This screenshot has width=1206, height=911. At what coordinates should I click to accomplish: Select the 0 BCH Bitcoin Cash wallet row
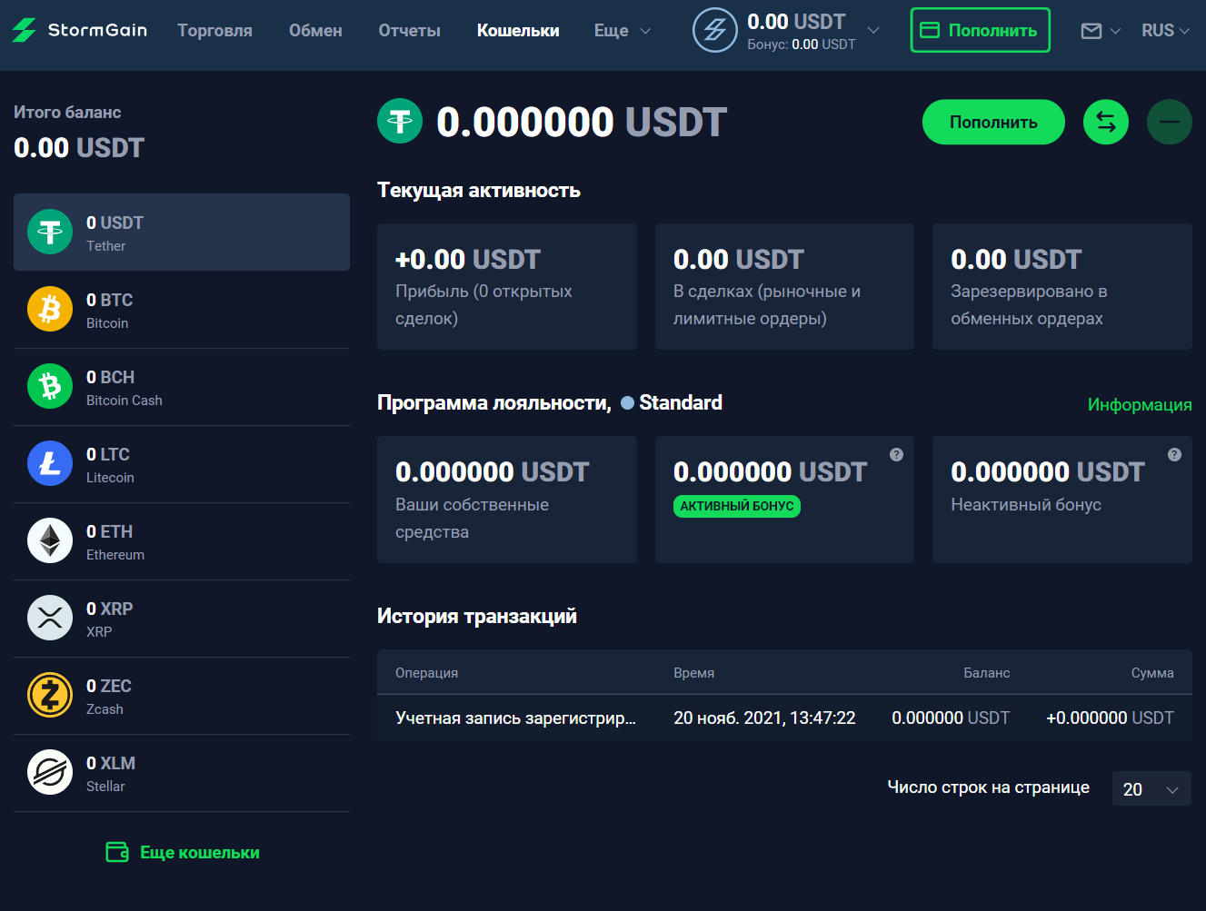coord(182,387)
